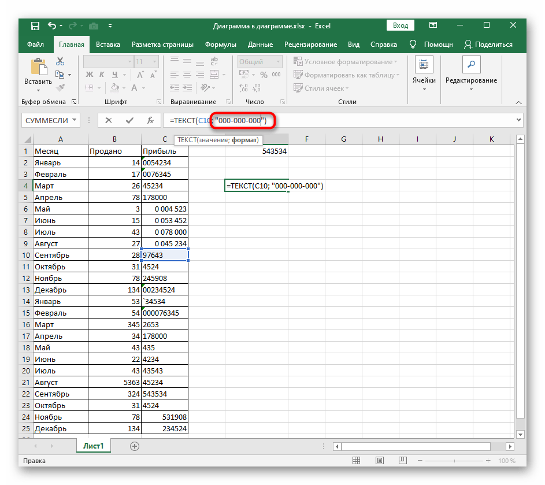Open the font name combo box
545x485 pixels.
109,61
